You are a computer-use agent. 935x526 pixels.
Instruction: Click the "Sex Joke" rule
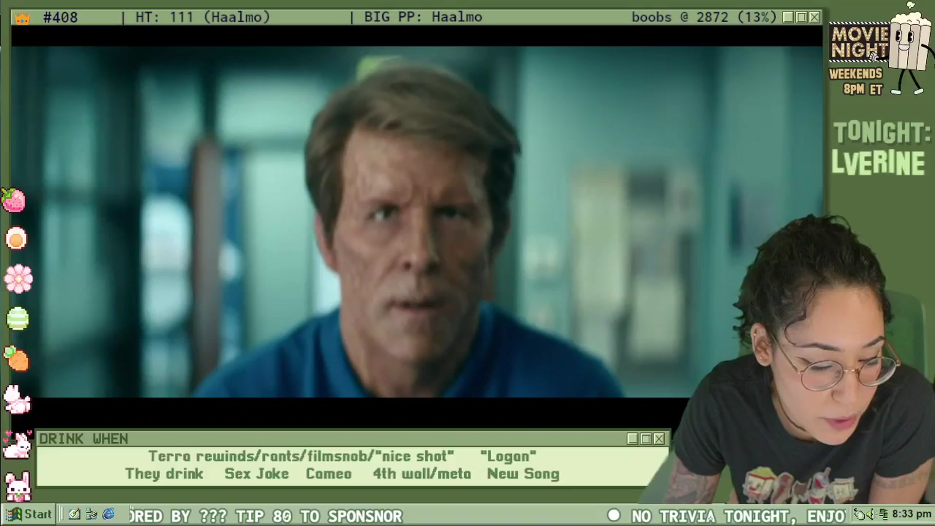pos(257,474)
